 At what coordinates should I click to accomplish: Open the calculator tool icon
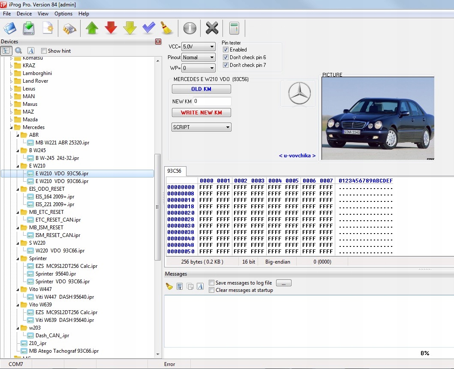click(x=234, y=29)
